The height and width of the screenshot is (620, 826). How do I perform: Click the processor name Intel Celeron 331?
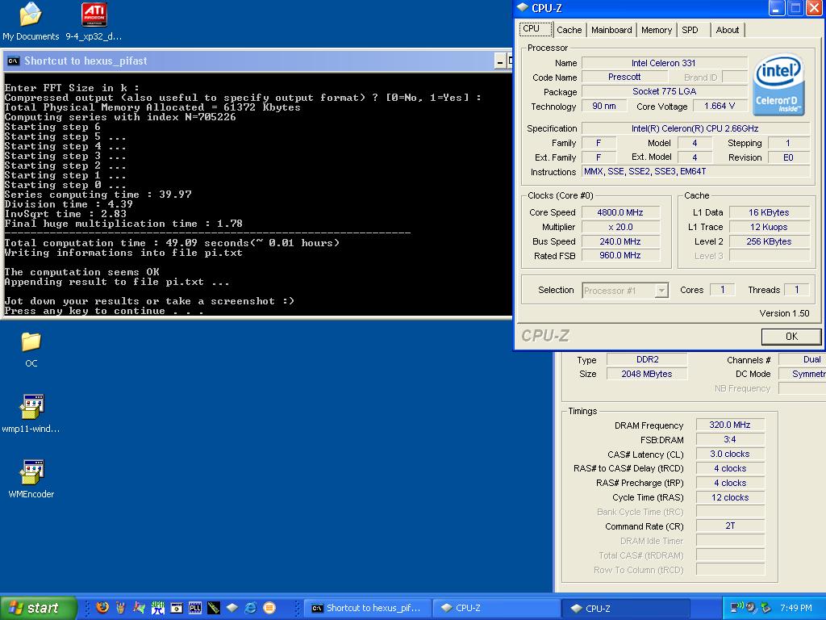pos(664,63)
